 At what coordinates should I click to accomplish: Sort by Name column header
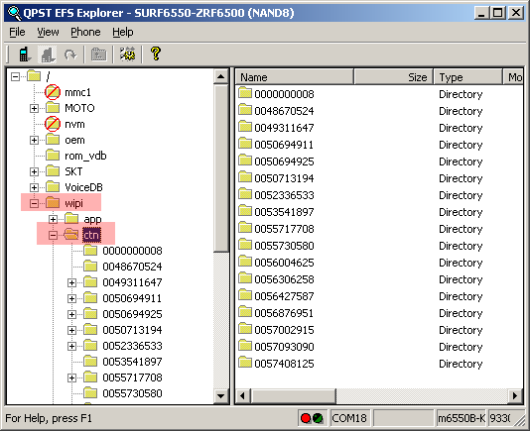coord(295,77)
